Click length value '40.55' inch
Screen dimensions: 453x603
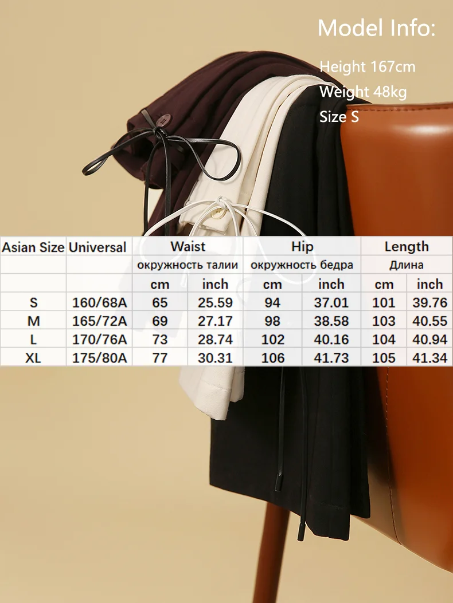tap(430, 321)
